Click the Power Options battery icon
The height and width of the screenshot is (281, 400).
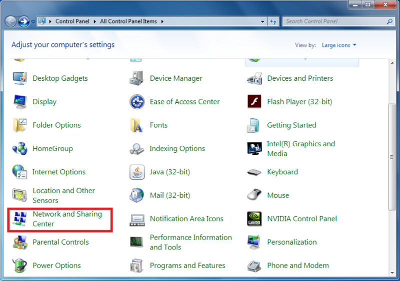click(20, 266)
